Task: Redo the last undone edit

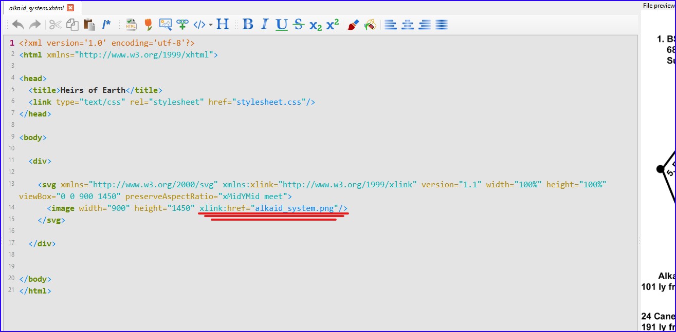Action: click(x=35, y=24)
